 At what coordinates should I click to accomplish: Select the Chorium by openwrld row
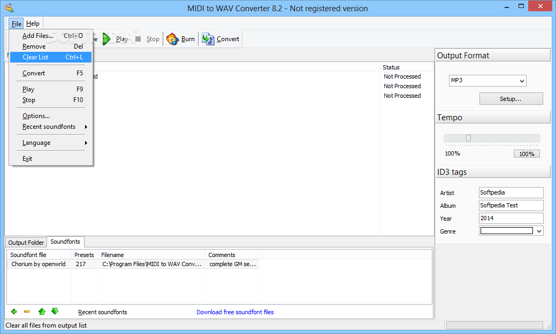(x=133, y=264)
